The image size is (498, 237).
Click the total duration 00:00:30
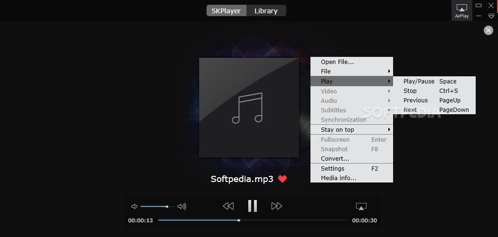[364, 220]
